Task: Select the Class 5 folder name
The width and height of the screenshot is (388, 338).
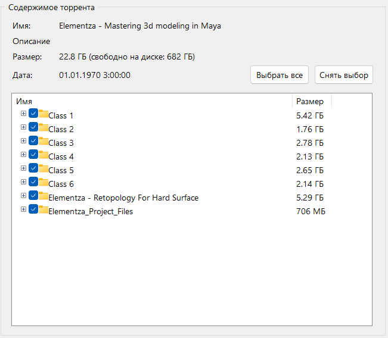Action: coord(61,170)
